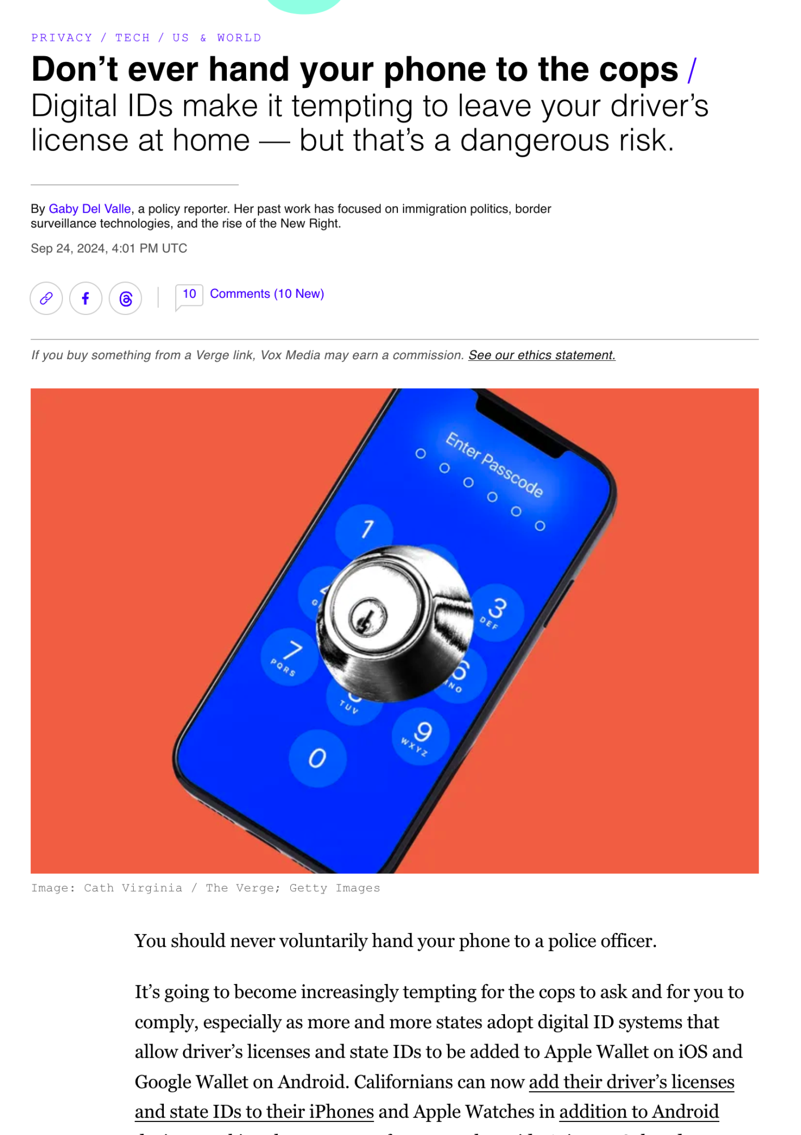Open the Privacy category
This screenshot has width=801, height=1135.
click(61, 37)
